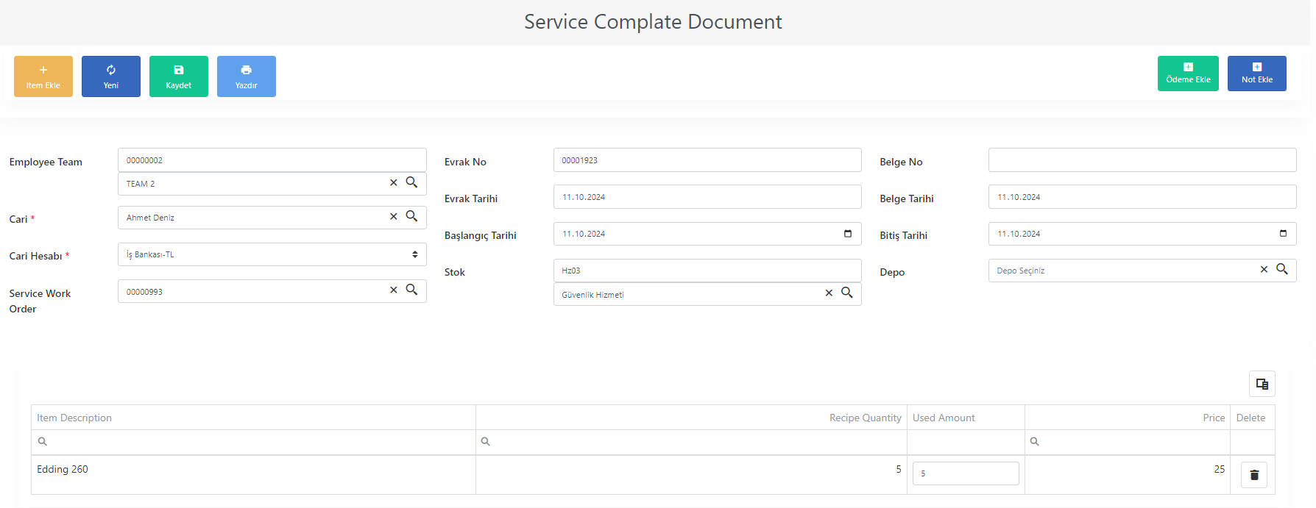The width and height of the screenshot is (1316, 508).
Task: Open the Bitiş Tarihi calendar picker
Action: tap(1283, 234)
